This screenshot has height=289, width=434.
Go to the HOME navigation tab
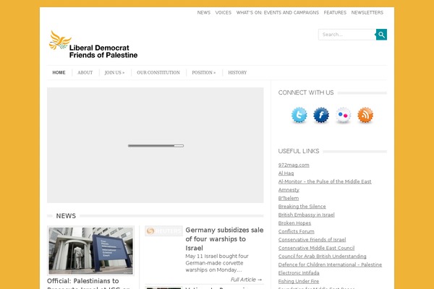59,72
